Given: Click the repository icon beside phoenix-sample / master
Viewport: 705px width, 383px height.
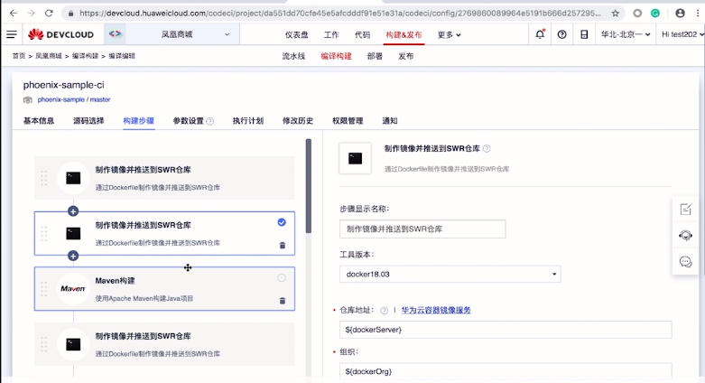Looking at the screenshot, I should pos(28,100).
